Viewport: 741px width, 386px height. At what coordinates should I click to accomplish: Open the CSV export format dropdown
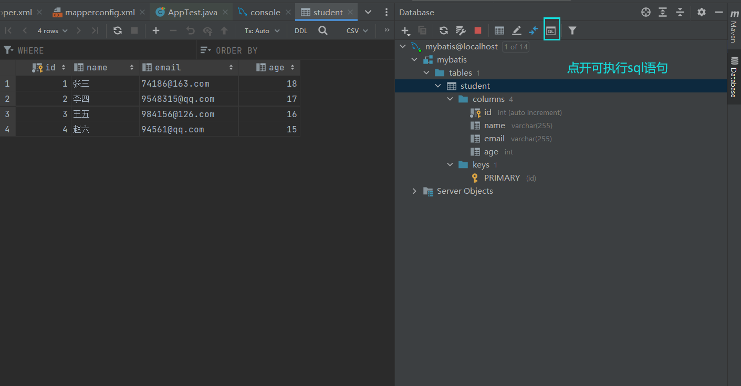tap(357, 30)
